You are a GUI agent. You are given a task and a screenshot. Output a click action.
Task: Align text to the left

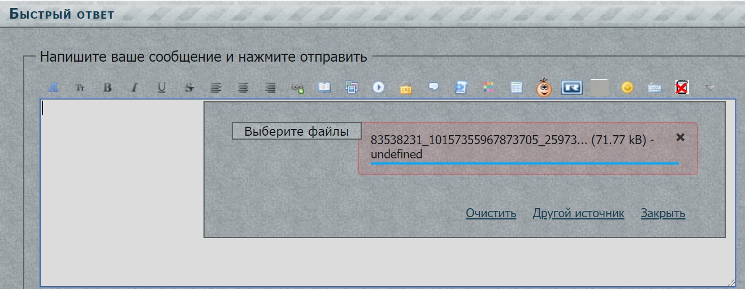pyautogui.click(x=216, y=88)
